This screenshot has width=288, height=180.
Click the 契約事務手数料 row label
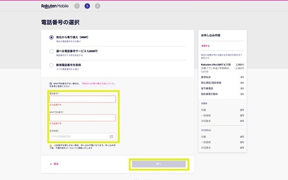[x=209, y=94]
